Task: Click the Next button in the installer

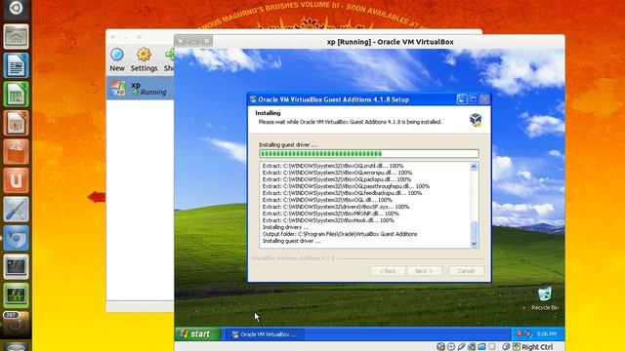Action: click(x=424, y=271)
